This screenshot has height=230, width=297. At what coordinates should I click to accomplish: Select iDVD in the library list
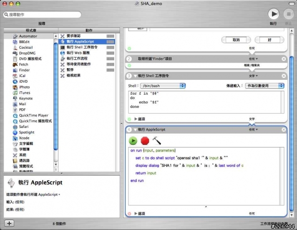tap(29, 82)
